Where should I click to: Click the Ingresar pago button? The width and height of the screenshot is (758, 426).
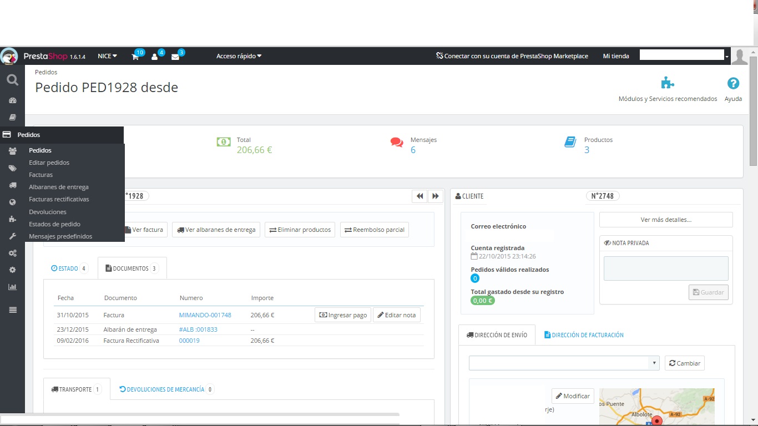click(343, 315)
